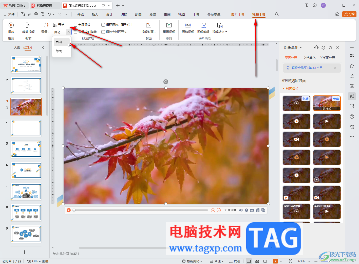
Task: Collapse Cover Style (封面样式) section
Action: (x=284, y=89)
